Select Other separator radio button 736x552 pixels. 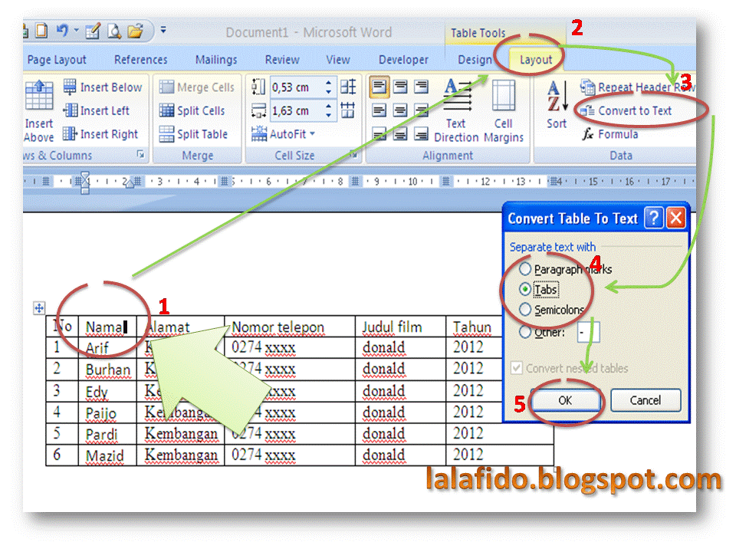pos(525,332)
